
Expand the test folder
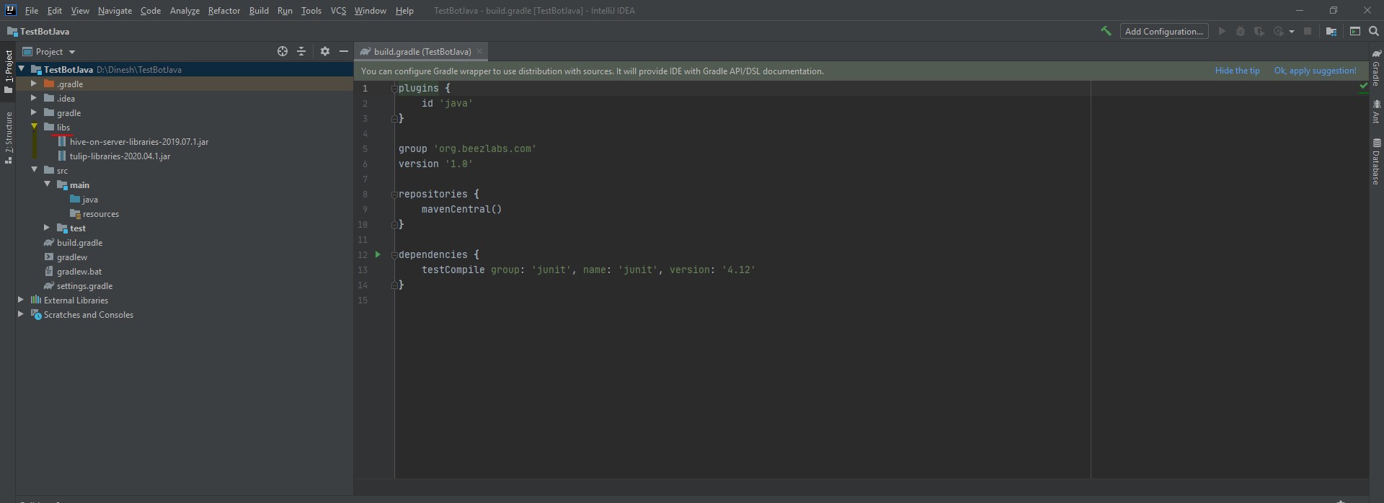(47, 228)
